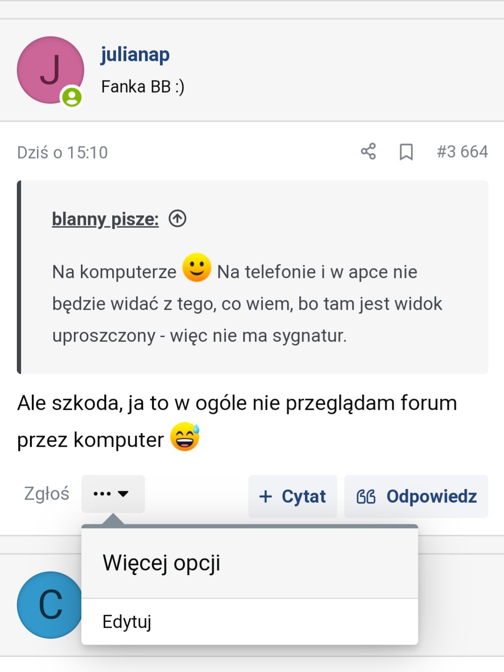Image resolution: width=504 pixels, height=672 pixels.
Task: Click the green online status badge
Action: tap(72, 97)
